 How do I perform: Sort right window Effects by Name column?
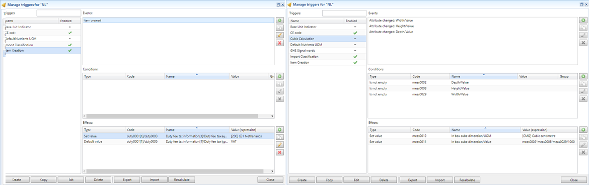(485, 130)
